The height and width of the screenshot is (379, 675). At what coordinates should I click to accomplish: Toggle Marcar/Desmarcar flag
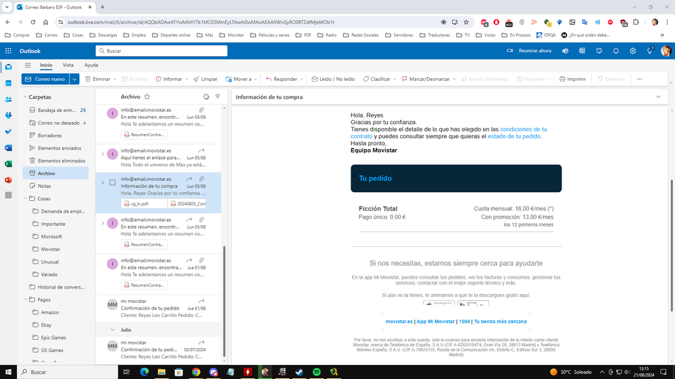click(x=426, y=79)
